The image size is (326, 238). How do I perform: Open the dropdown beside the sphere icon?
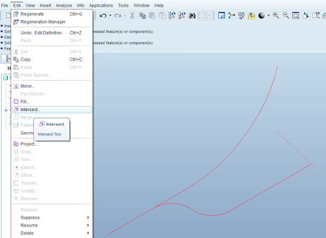[x=269, y=15]
